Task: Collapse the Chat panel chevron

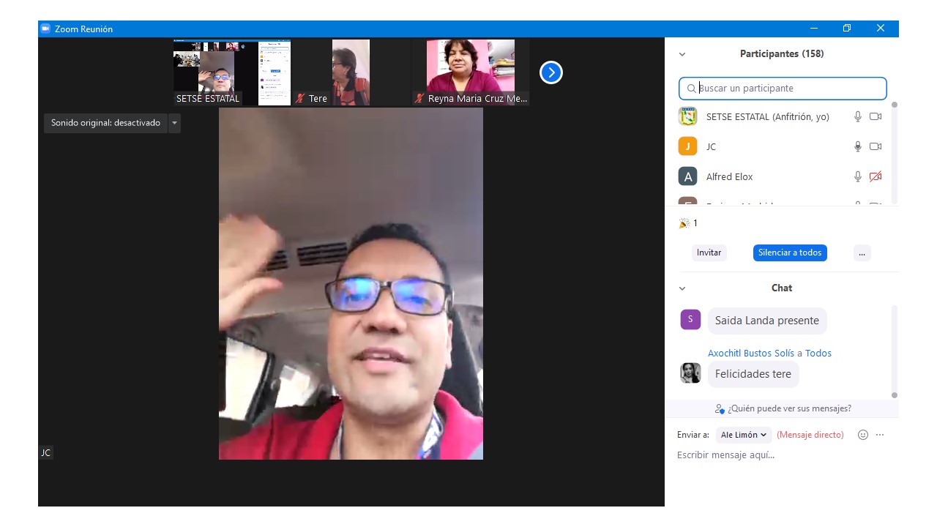Action: pos(682,288)
